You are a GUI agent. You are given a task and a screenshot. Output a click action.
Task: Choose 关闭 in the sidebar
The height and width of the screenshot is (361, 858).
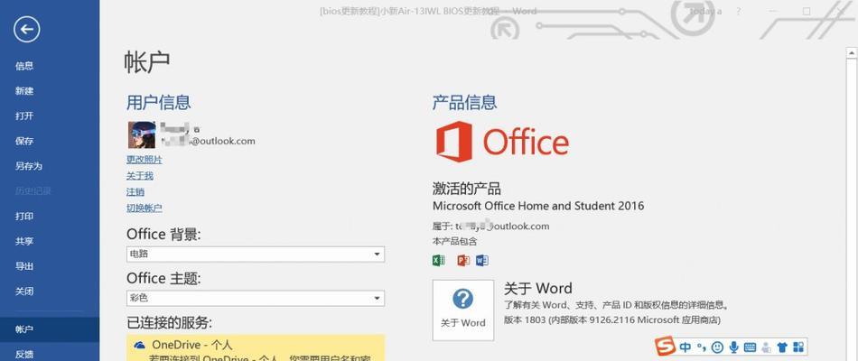coord(24,292)
